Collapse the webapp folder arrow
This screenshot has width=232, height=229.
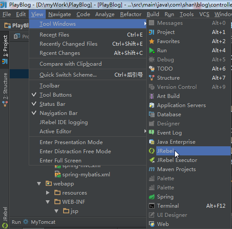[x=39, y=184]
